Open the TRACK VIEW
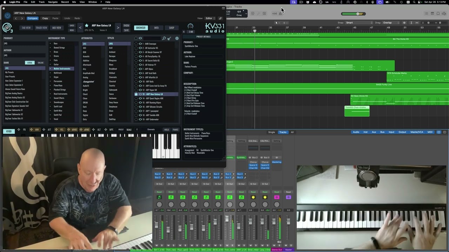449x252 pixels. point(41,28)
